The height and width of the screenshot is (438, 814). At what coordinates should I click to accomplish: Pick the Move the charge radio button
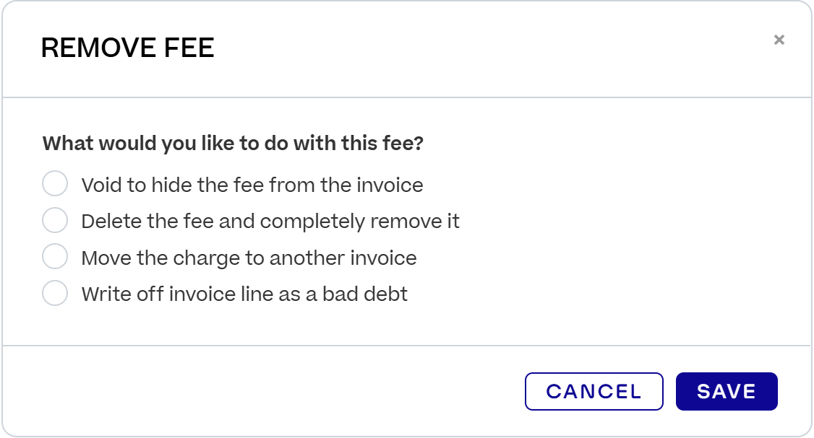55,257
